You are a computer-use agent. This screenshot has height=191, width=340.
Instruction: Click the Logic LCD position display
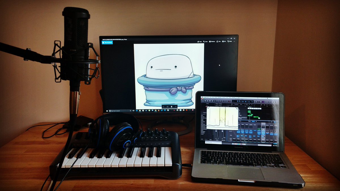click(x=243, y=101)
